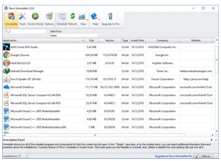Viewport: 221px width, 161px height.
Task: Click the SQL Server Compact x64 ENU icon
Action: click(7, 95)
